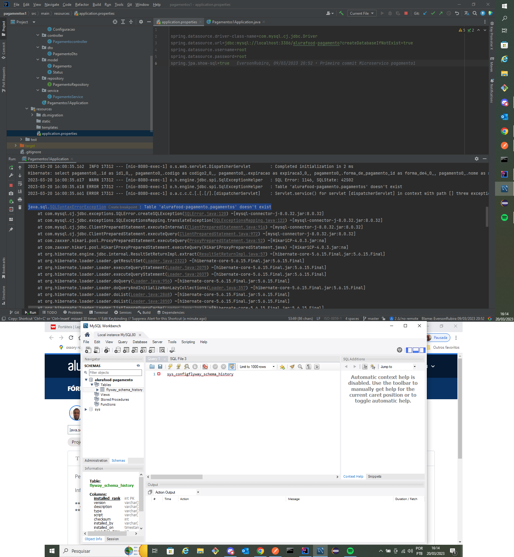The height and width of the screenshot is (557, 514).
Task: Open Project view dropdown arrow
Action: tap(34, 22)
